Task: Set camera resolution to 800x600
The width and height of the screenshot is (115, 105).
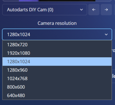Action: click(x=57, y=87)
